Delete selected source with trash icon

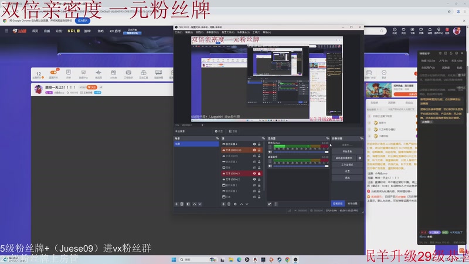(229, 204)
